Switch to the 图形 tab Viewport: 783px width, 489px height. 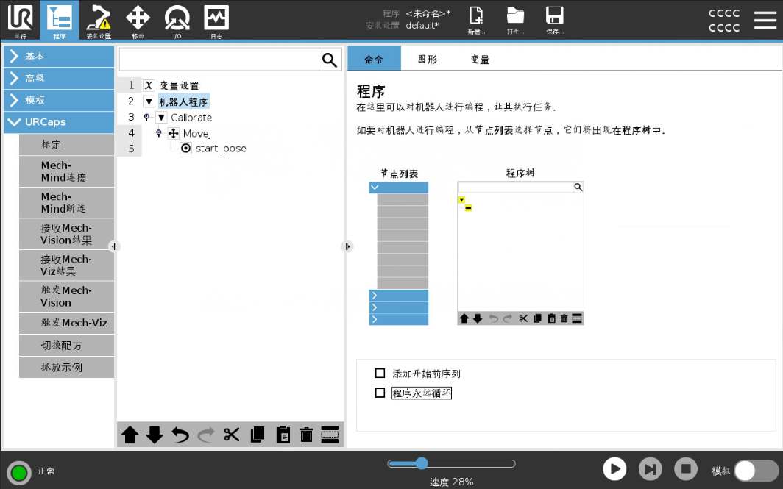428,59
